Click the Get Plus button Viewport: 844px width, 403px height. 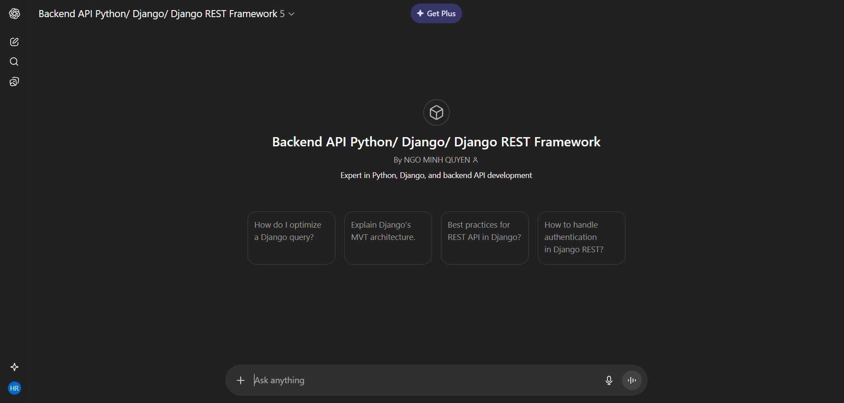(436, 14)
